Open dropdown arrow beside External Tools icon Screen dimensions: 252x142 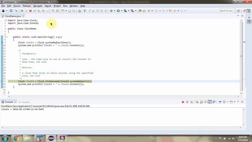point(135,11)
